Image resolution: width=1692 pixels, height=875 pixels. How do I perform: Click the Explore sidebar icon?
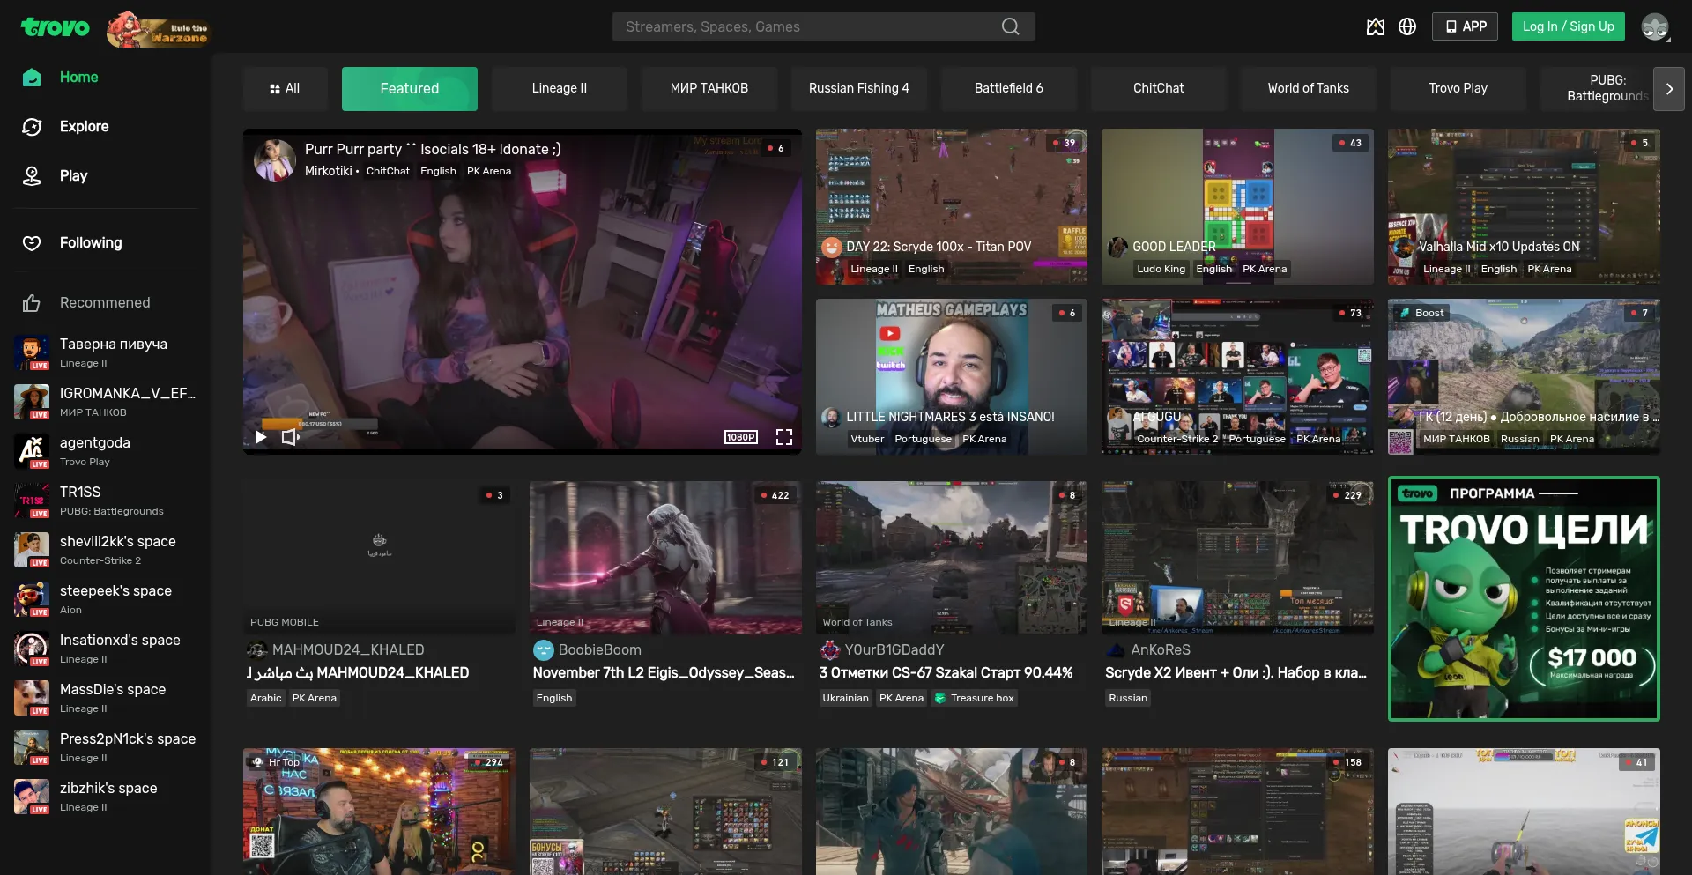[x=32, y=127]
